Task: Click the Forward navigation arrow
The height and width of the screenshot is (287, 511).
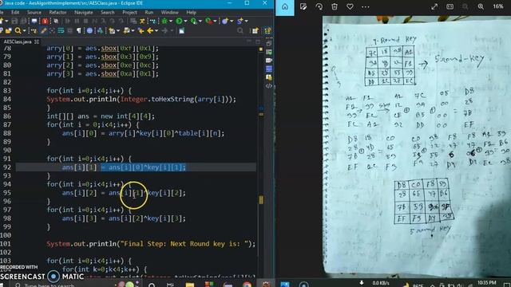Action: (165, 30)
